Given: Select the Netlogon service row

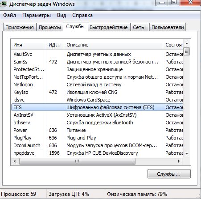Looking at the screenshot, I should pyautogui.click(x=97, y=85).
